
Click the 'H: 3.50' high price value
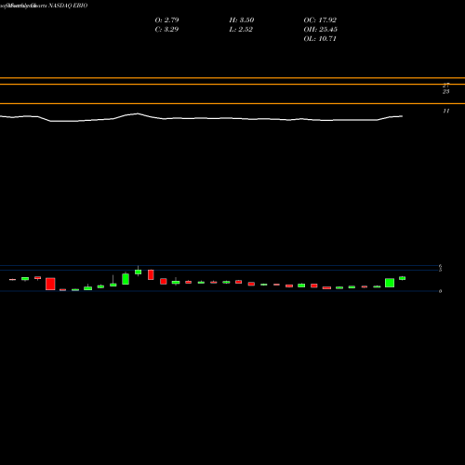(x=242, y=20)
